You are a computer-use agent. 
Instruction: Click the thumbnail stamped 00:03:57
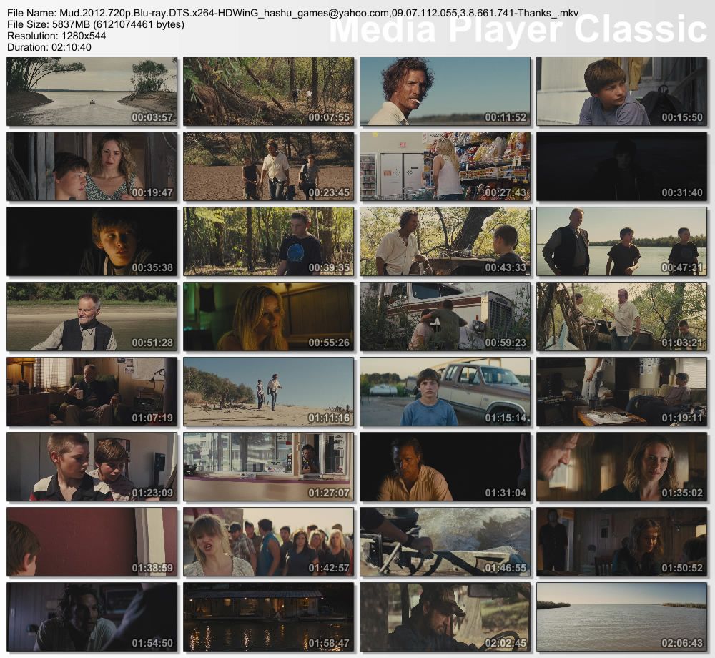coord(92,92)
